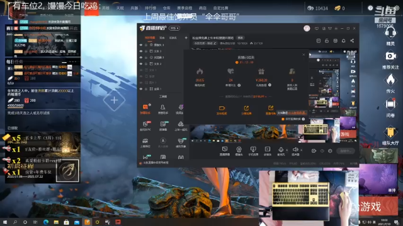Hide the first camera layer via eye icon
The image size is (403, 226).
point(141,45)
